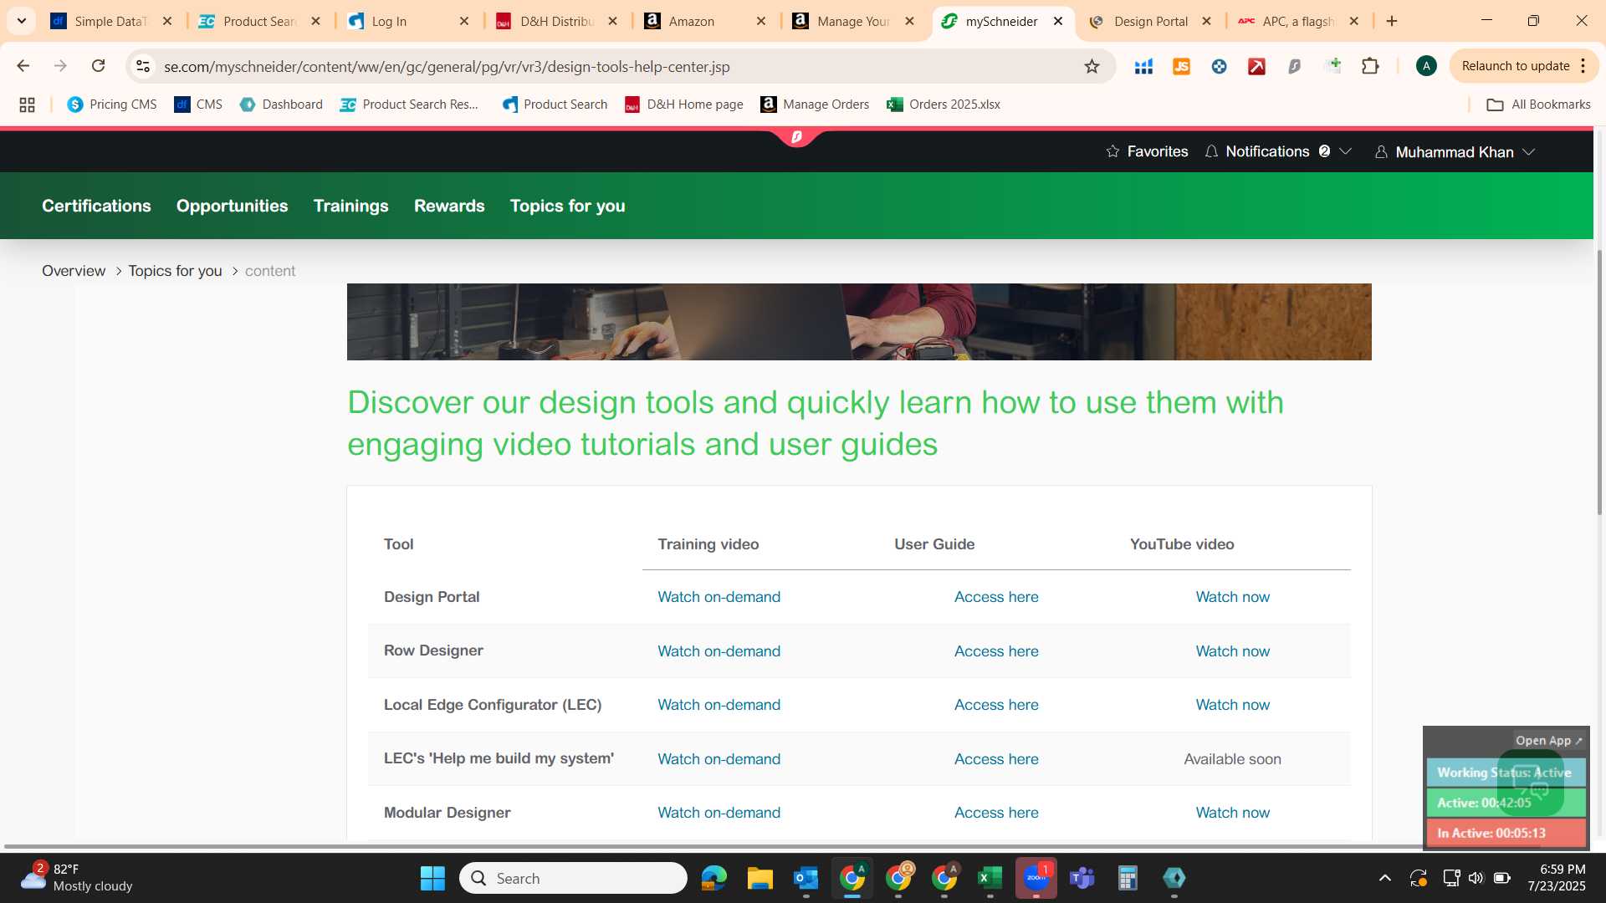Click the Favorites star icon
The width and height of the screenshot is (1606, 903).
point(1112,151)
